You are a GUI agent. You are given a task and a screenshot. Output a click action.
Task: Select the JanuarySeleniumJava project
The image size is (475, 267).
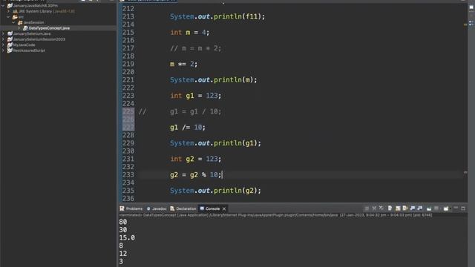click(x=32, y=33)
